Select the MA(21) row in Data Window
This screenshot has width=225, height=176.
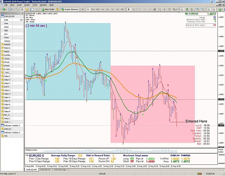12,48
